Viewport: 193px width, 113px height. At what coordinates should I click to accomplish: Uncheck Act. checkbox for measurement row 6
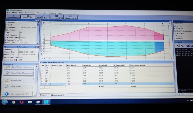(47, 81)
